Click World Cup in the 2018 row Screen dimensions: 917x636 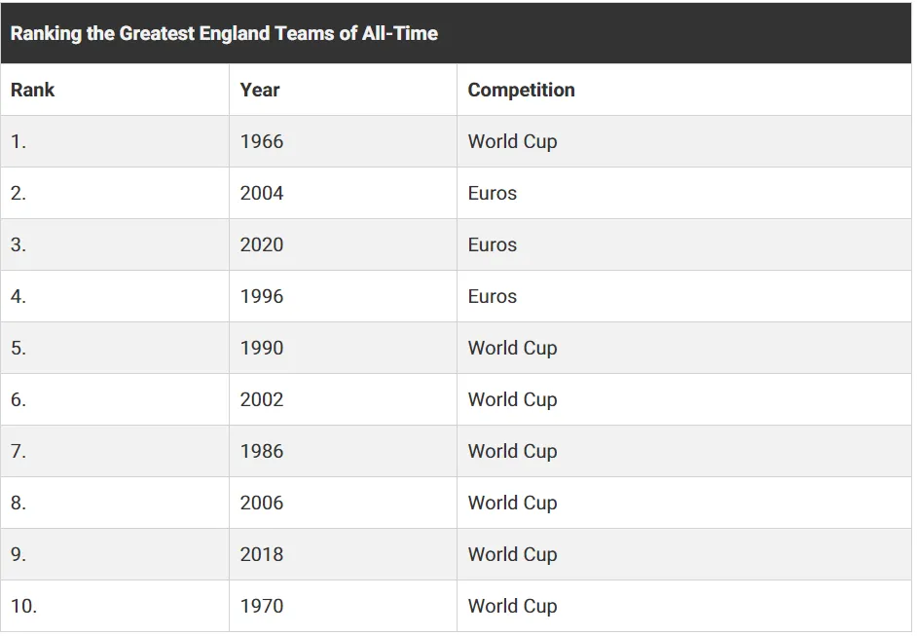512,554
